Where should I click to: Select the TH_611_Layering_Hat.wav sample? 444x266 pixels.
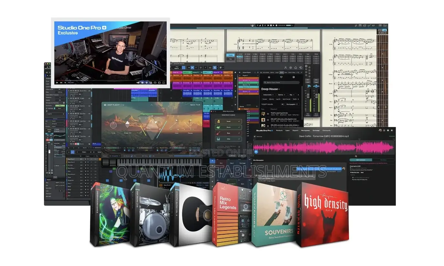(280, 114)
